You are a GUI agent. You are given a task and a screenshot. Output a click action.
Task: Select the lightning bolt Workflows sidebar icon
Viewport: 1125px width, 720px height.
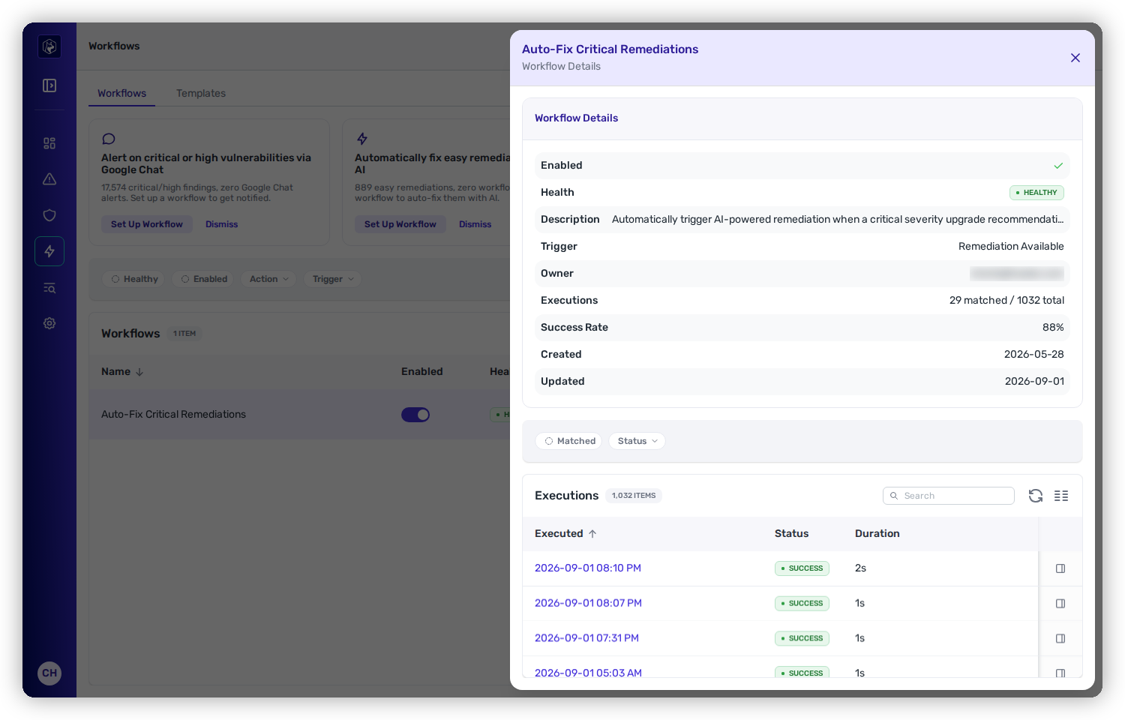point(49,251)
